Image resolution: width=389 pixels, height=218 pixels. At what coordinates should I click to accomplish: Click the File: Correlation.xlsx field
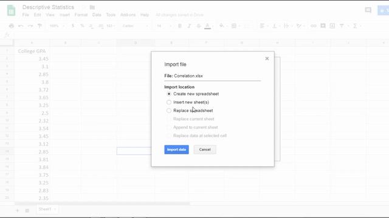[212, 76]
